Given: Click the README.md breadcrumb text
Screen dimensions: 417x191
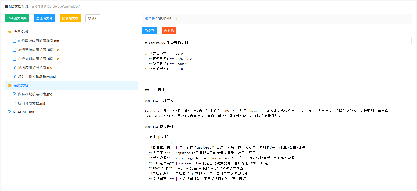Looking at the screenshot, I should pos(167,19).
